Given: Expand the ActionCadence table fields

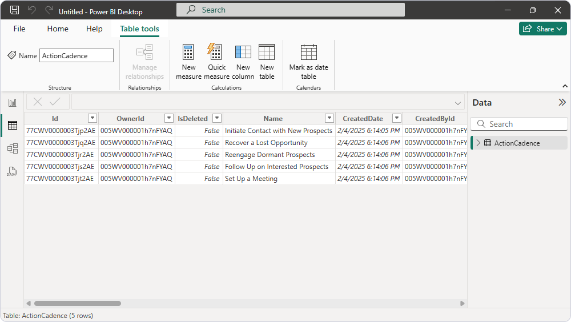Looking at the screenshot, I should [478, 143].
